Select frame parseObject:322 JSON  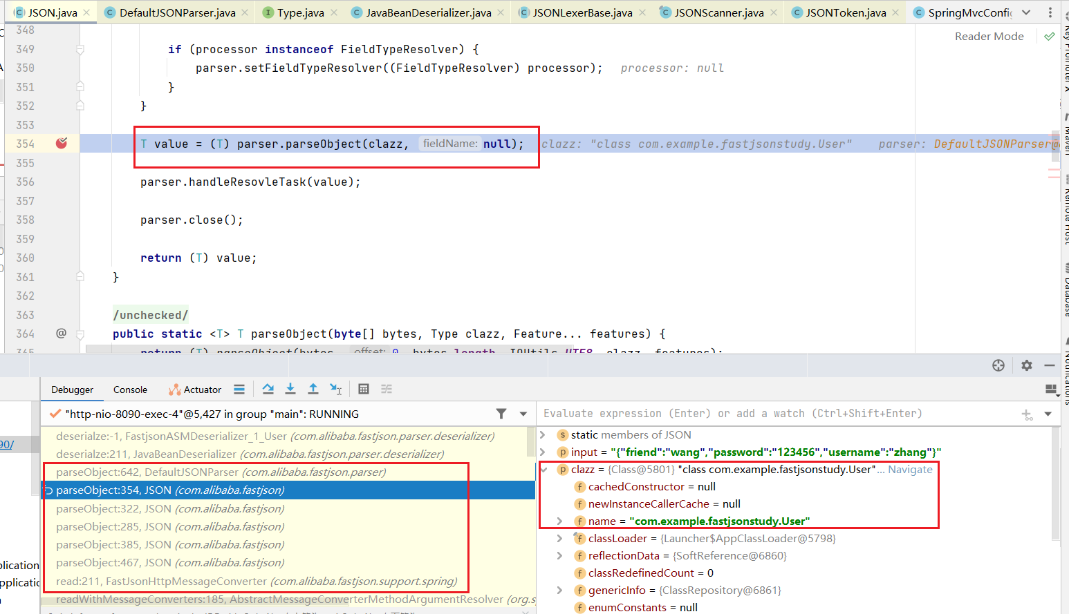[x=288, y=508]
